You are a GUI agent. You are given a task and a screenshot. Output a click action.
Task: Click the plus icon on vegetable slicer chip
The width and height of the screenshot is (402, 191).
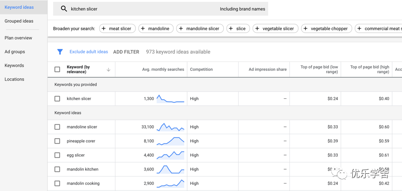pyautogui.click(x=257, y=28)
